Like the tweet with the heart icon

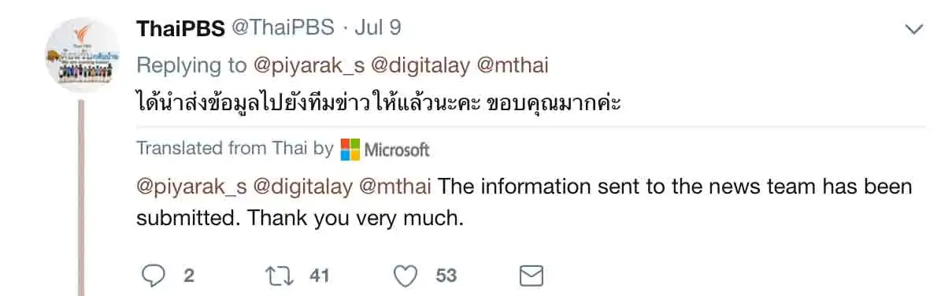tap(406, 276)
